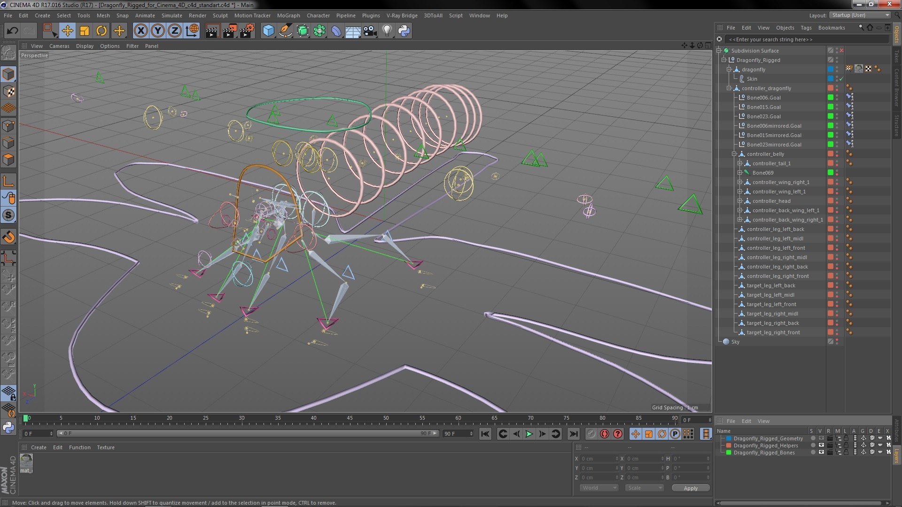This screenshot has height=507, width=902.
Task: Open Edit Render Settings
Action: 247,31
